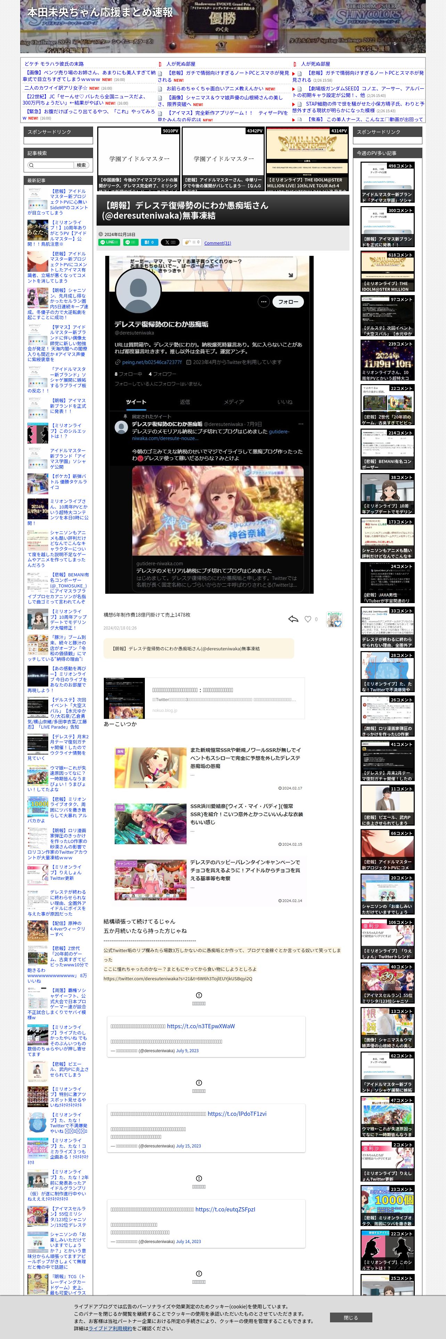Open the Comment(31) link
The width and height of the screenshot is (446, 1339).
click(217, 243)
